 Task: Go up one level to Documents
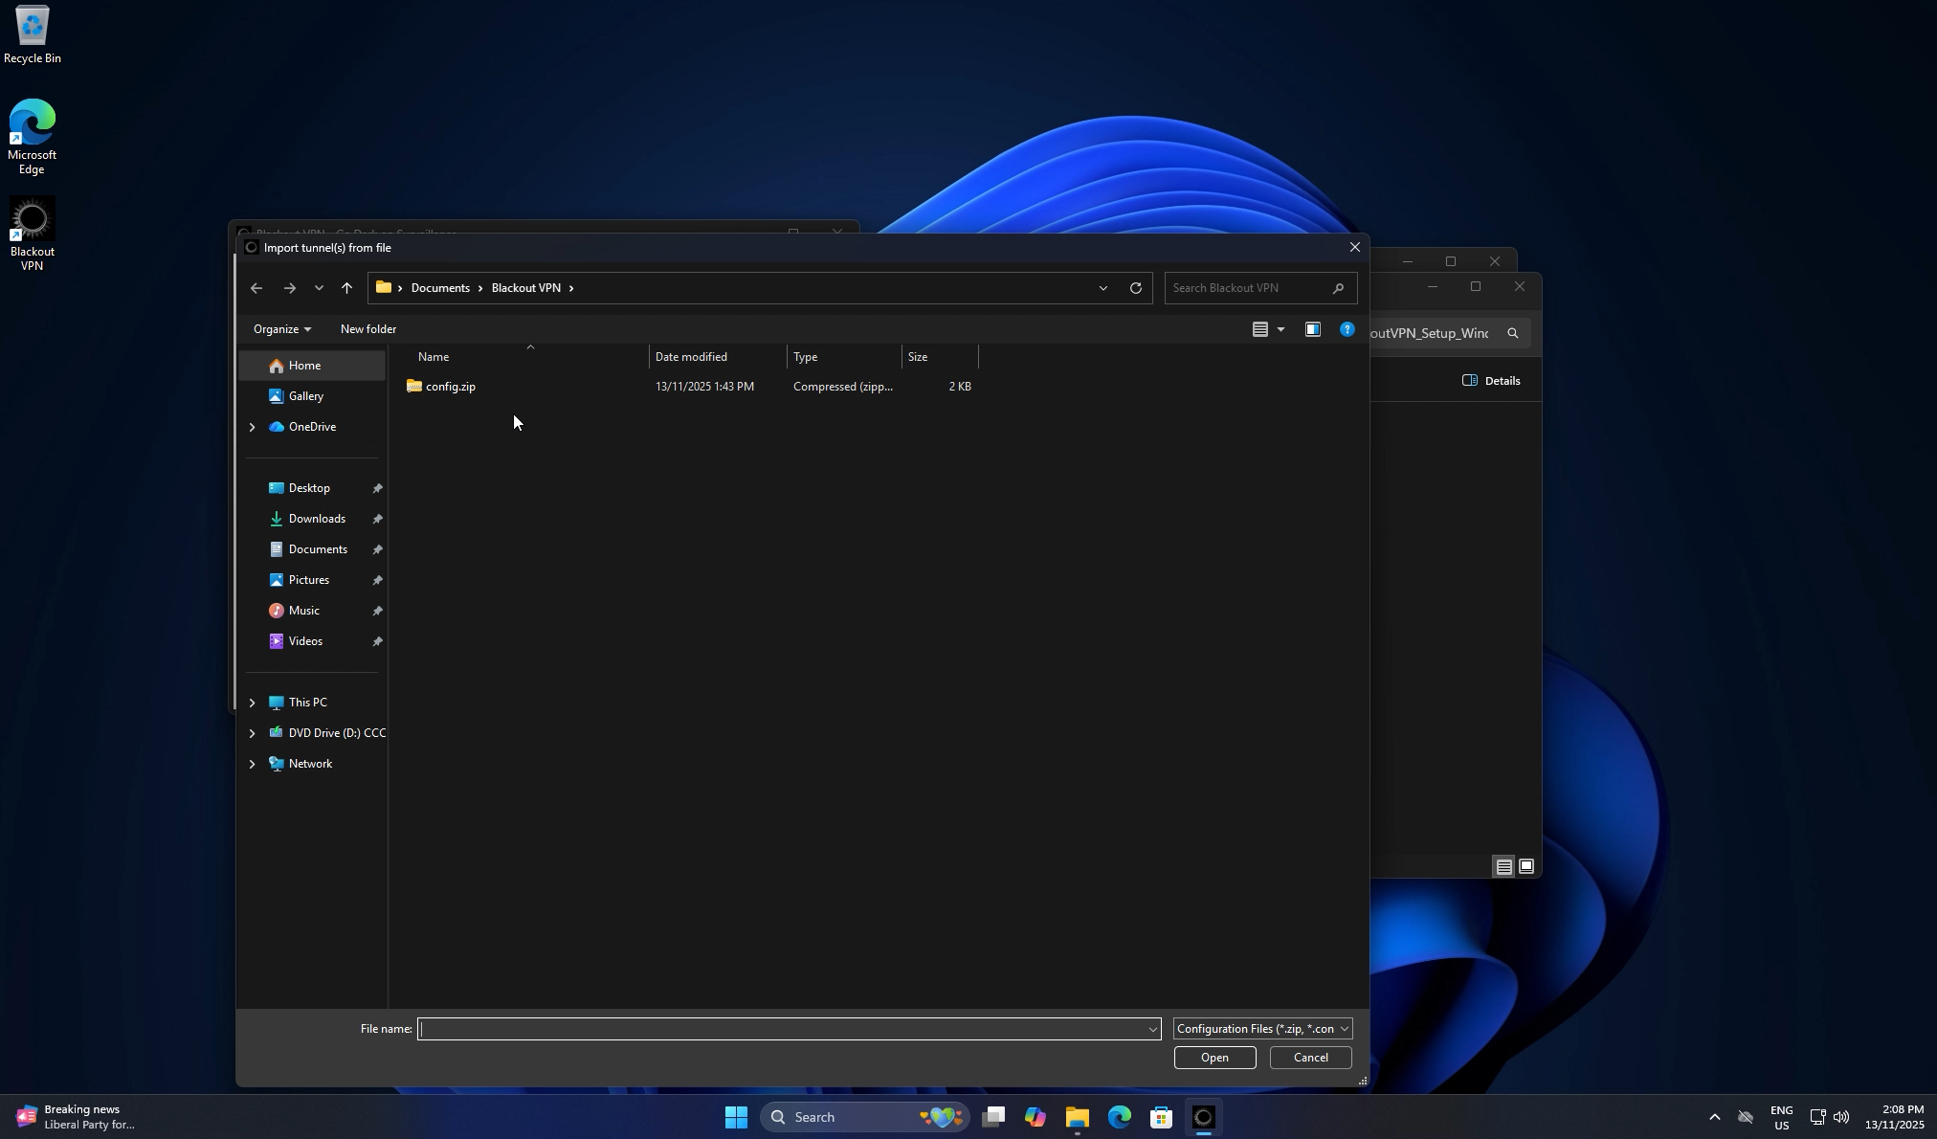pos(346,287)
